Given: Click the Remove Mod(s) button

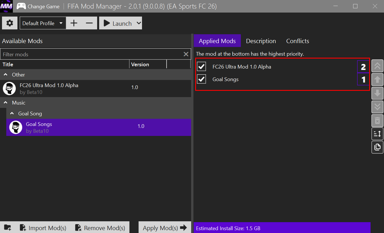Looking at the screenshot, I should pyautogui.click(x=100, y=228).
